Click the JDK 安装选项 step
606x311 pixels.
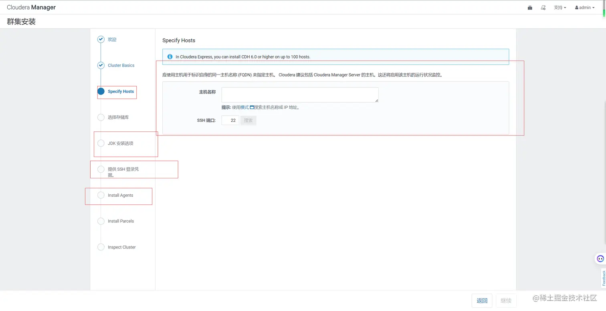point(121,143)
